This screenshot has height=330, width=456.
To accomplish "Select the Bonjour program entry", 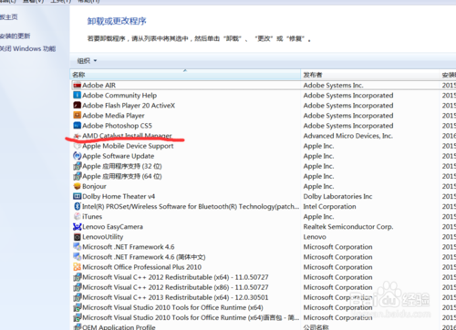I will 94,186.
